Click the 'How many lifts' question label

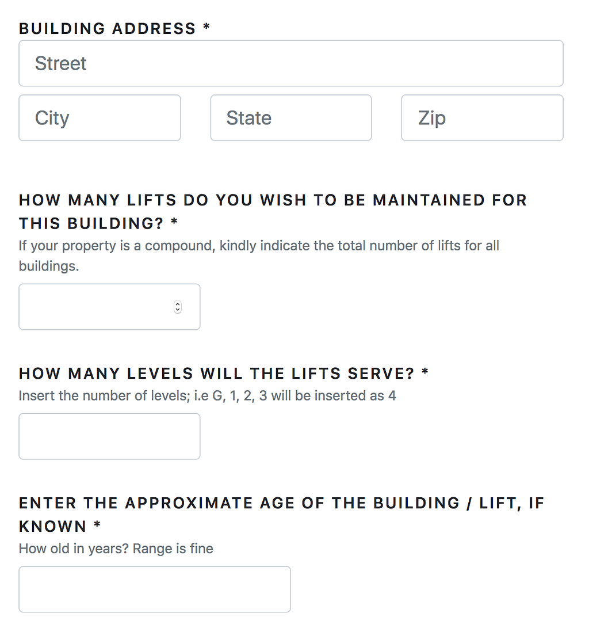coord(273,200)
